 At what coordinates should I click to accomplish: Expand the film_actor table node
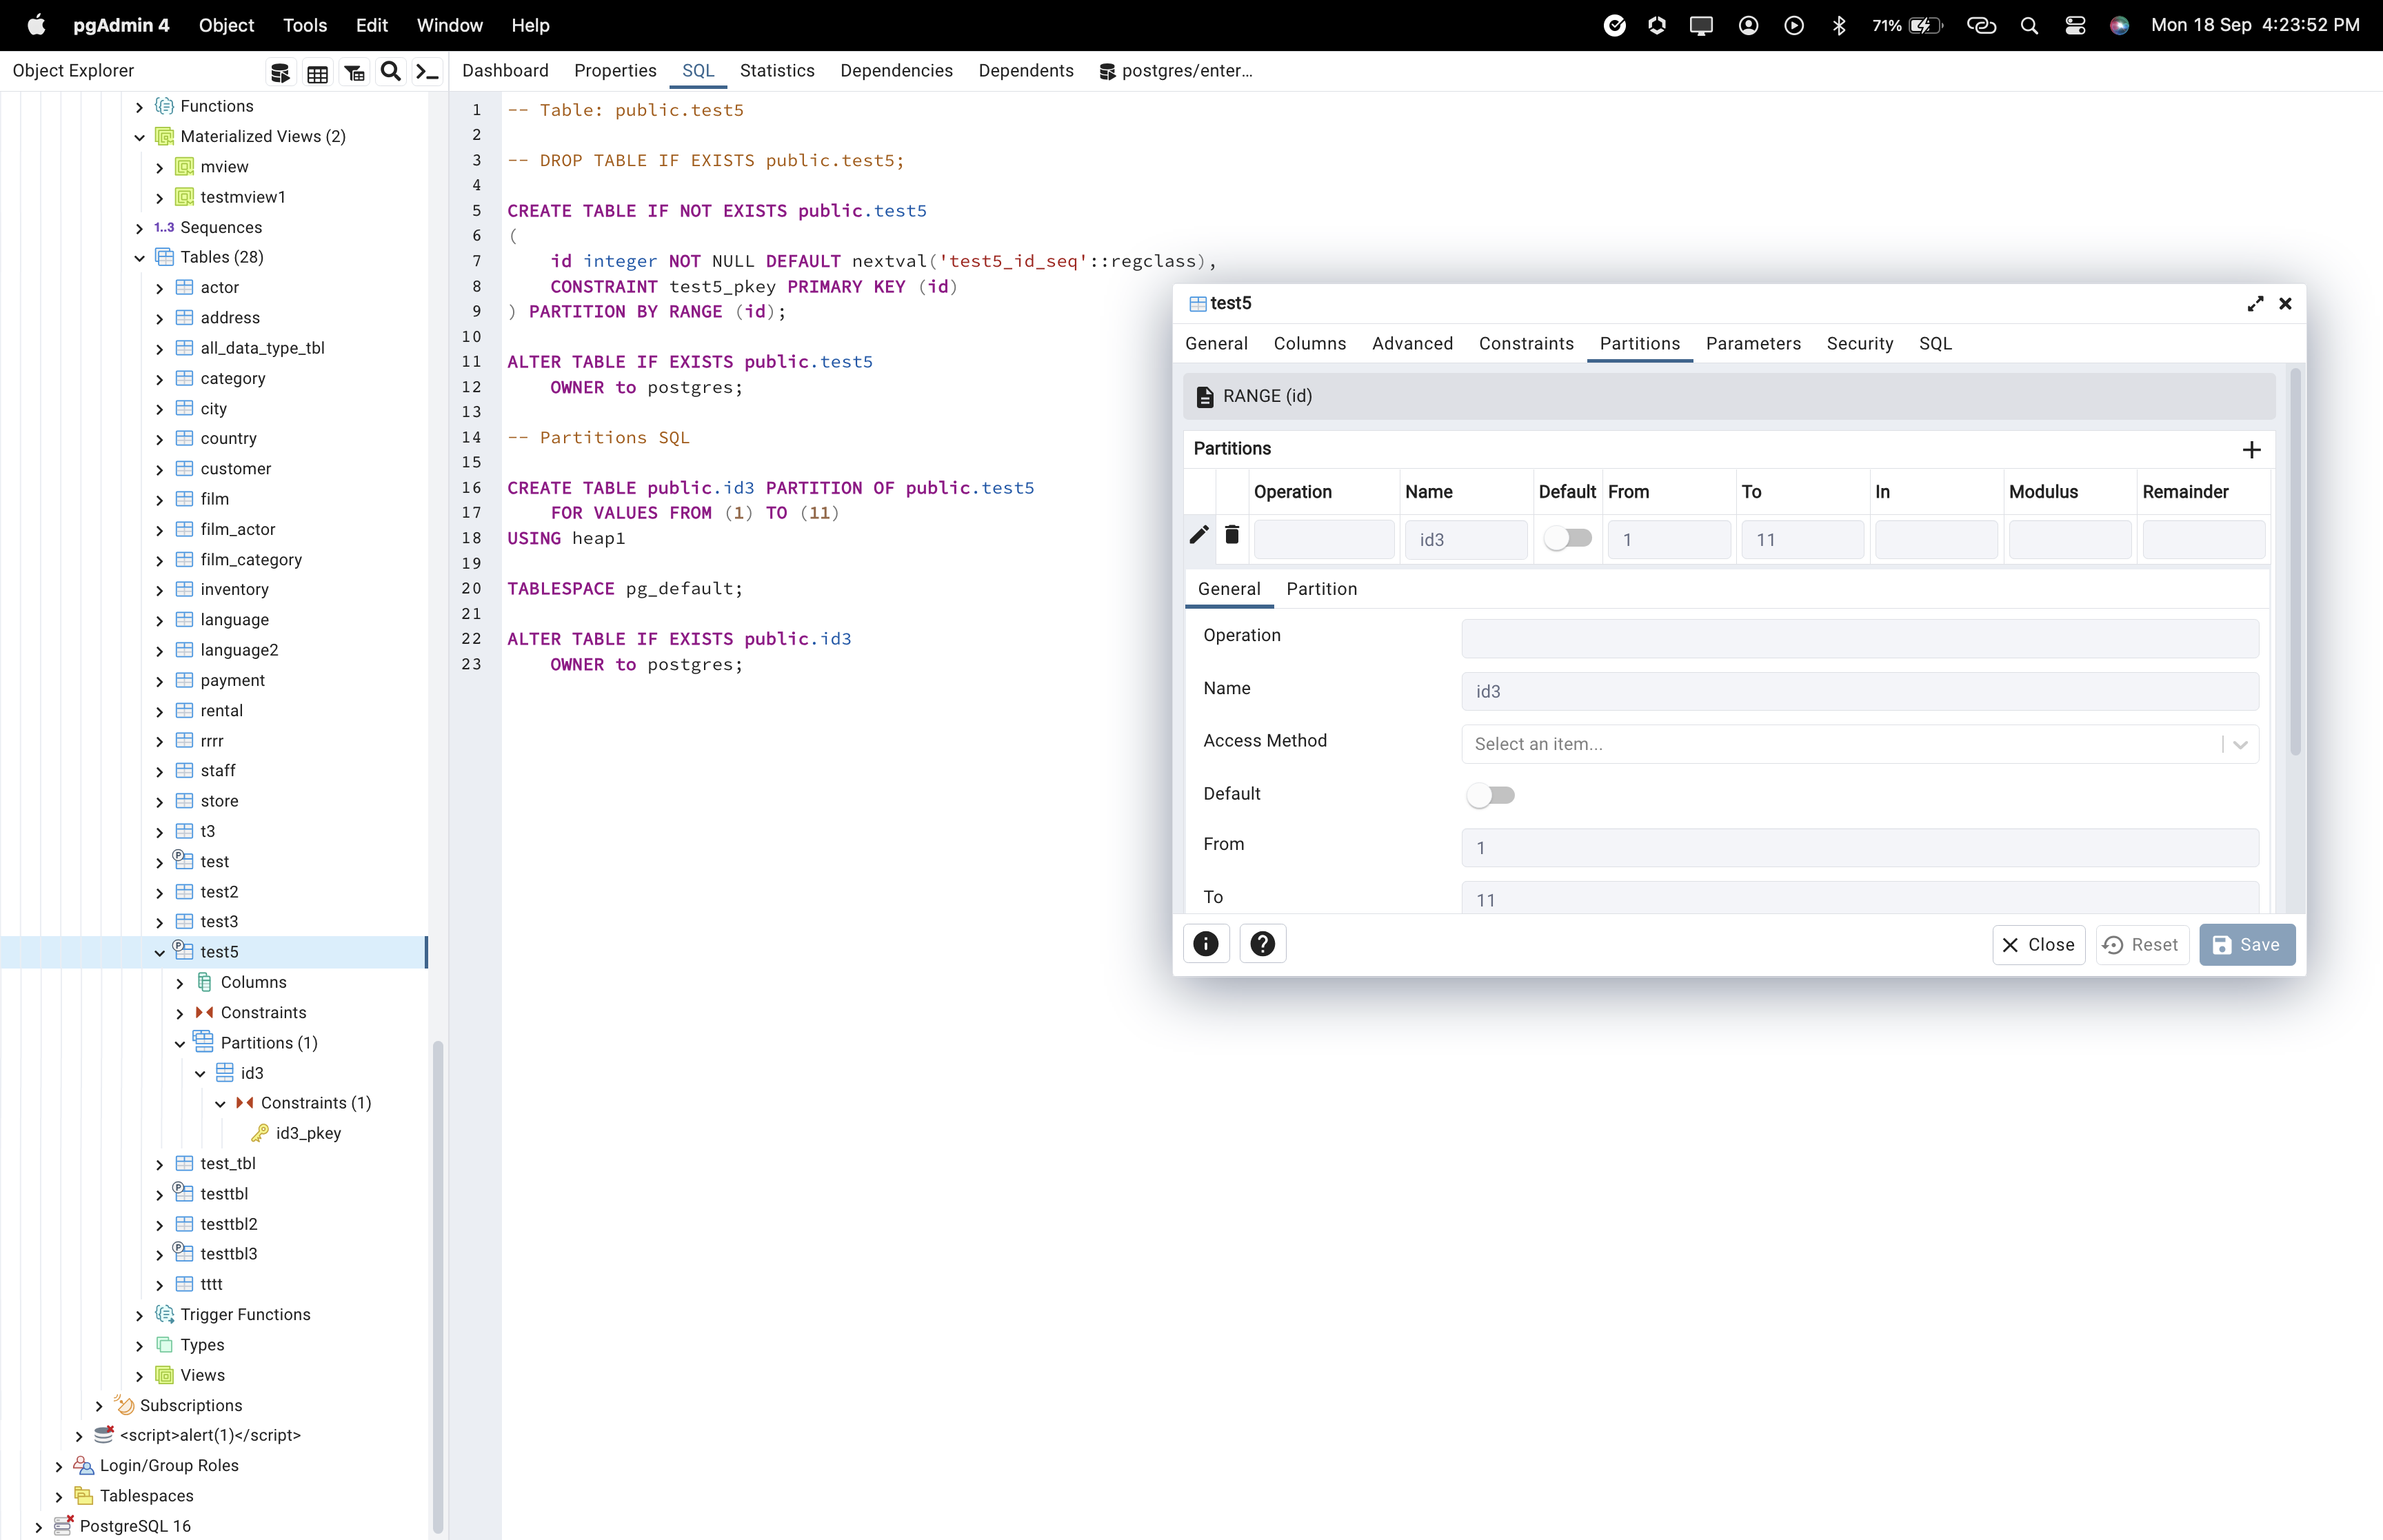tap(160, 530)
